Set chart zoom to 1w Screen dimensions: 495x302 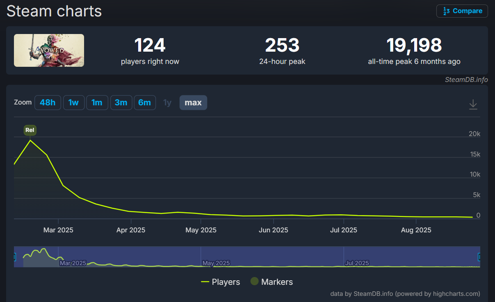point(74,102)
